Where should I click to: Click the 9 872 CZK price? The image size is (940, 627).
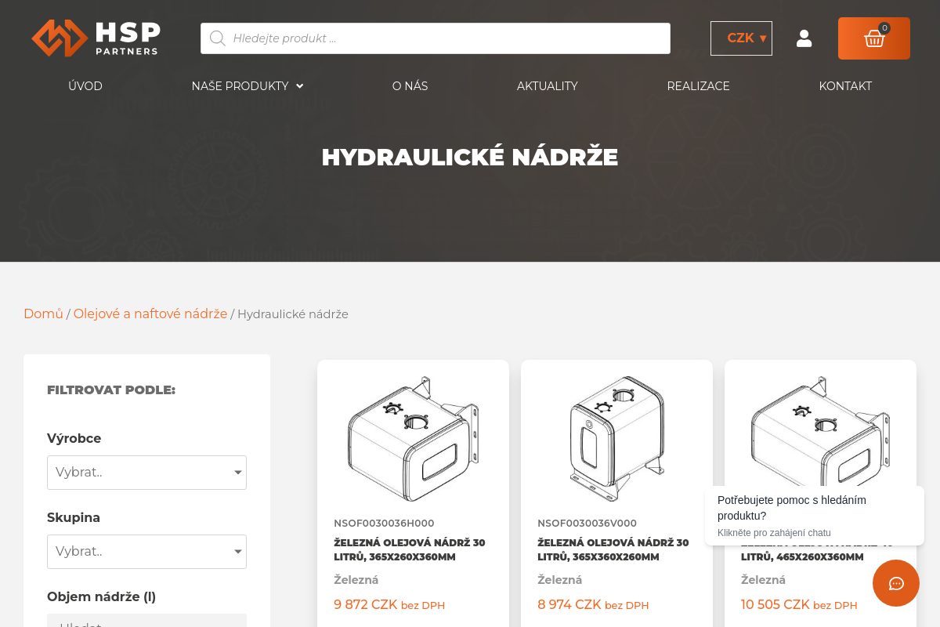[366, 604]
